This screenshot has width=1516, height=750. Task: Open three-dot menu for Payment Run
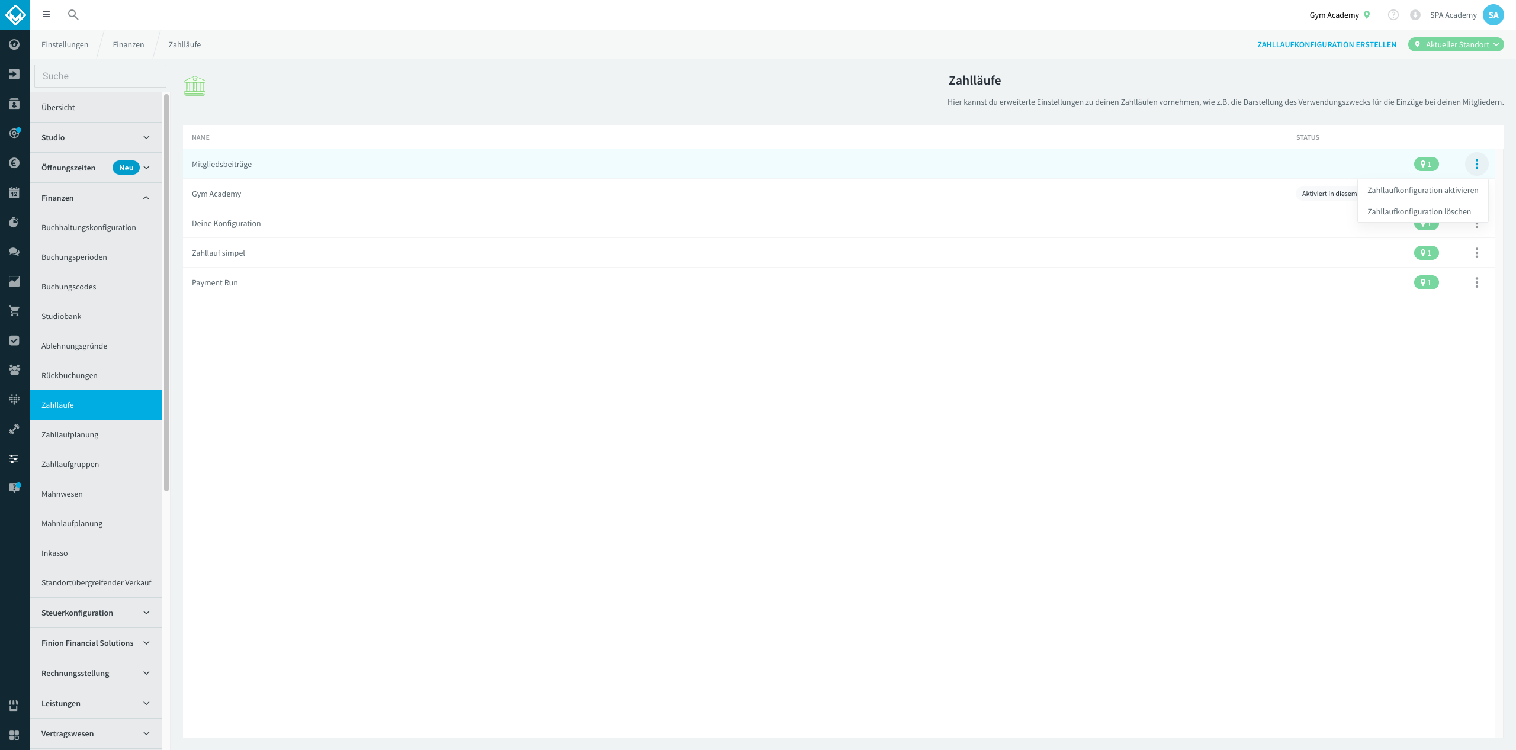[x=1477, y=282]
